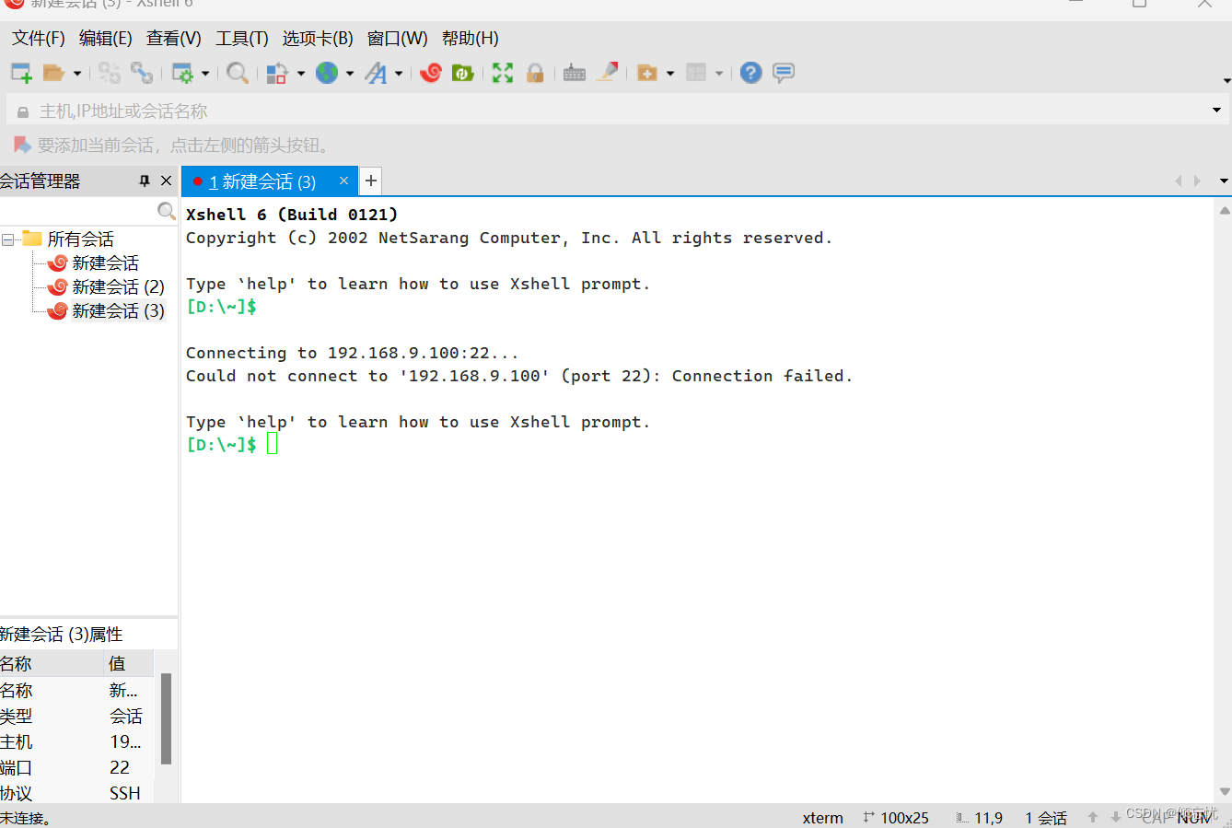Click the padlock Lock screen icon
This screenshot has height=828, width=1232.
[535, 73]
